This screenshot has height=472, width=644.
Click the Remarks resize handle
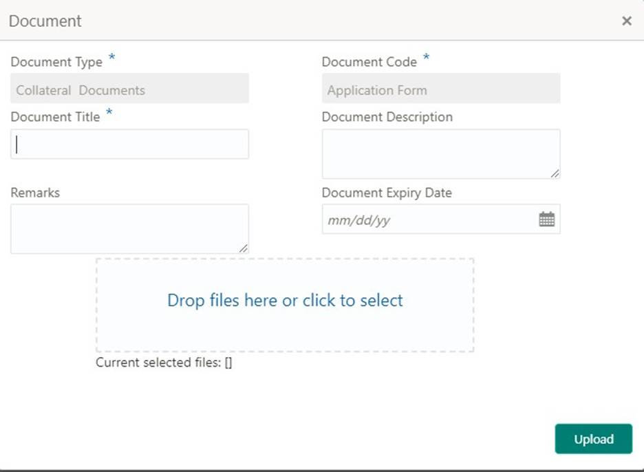pyautogui.click(x=244, y=248)
